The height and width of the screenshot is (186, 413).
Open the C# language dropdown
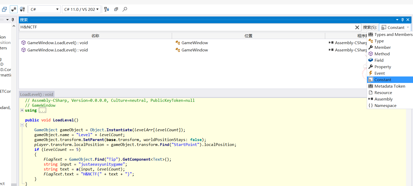(x=44, y=9)
